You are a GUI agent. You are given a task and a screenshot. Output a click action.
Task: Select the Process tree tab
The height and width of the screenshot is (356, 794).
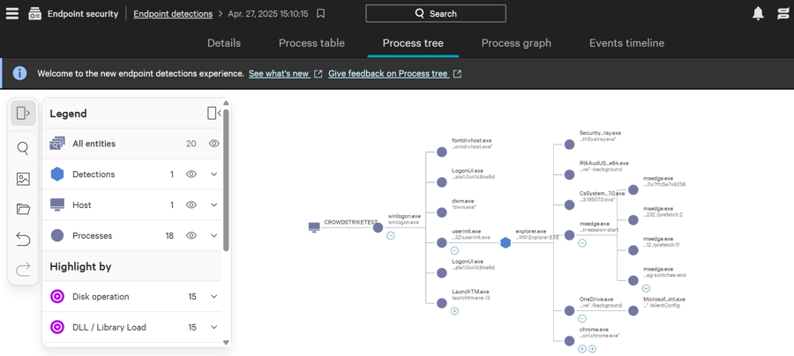point(413,43)
